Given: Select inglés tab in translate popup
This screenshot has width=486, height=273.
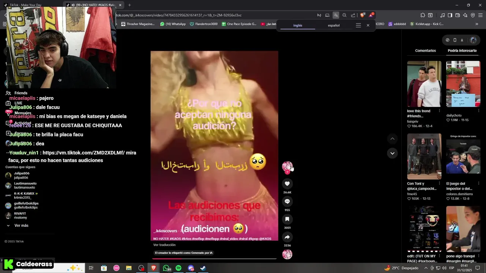Looking at the screenshot, I should [x=298, y=25].
